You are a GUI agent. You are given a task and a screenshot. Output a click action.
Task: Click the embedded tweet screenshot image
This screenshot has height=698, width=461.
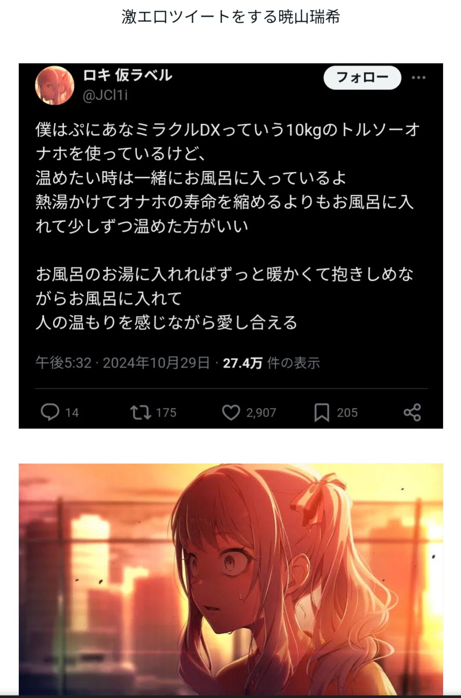(231, 246)
